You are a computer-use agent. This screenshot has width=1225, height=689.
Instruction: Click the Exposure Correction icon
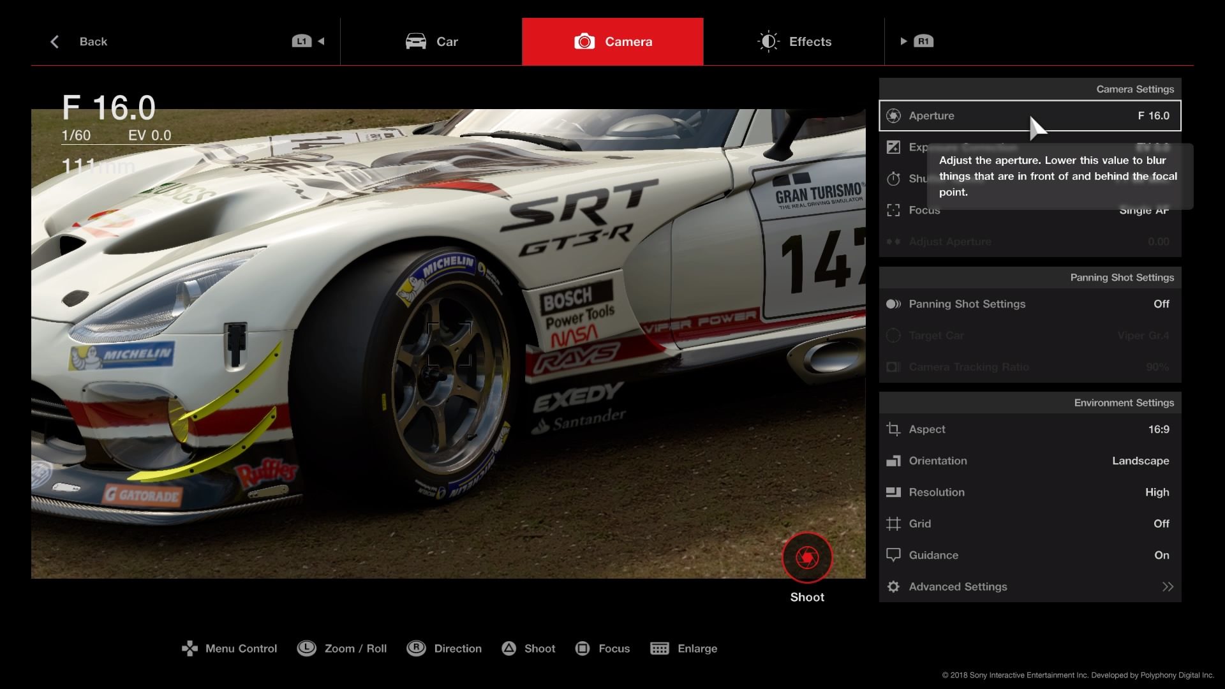coord(893,147)
